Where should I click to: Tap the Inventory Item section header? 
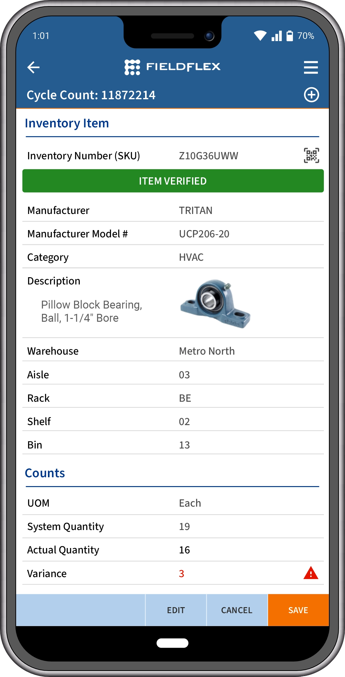click(67, 123)
